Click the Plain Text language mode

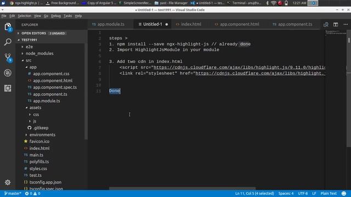pos(329,193)
